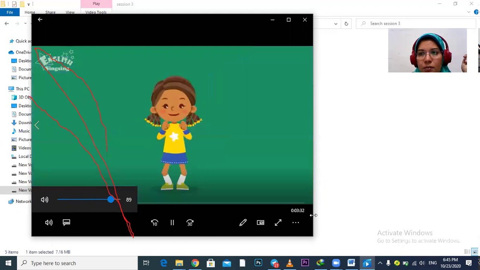Open the Home ribbon tab
480x270 pixels.
30,12
